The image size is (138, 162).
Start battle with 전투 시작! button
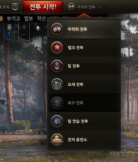[43, 7]
